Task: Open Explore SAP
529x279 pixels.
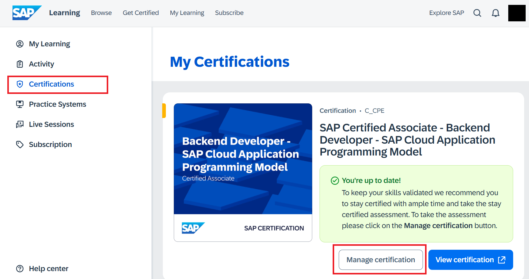Action: point(447,13)
